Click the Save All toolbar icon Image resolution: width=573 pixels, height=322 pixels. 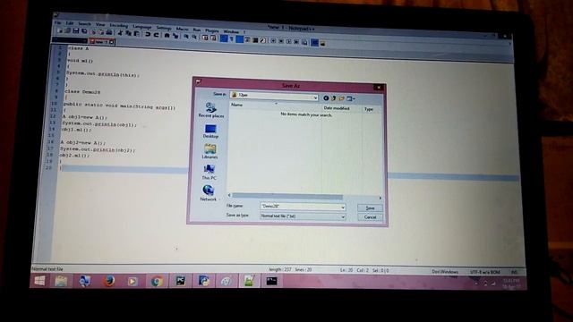(84, 31)
